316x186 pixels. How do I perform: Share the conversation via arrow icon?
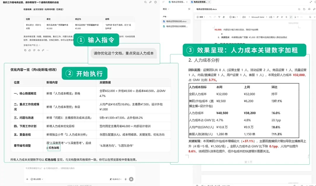tap(150, 2)
